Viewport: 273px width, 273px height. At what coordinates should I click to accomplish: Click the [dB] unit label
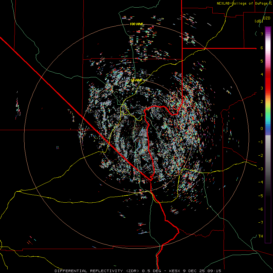tap(259, 21)
